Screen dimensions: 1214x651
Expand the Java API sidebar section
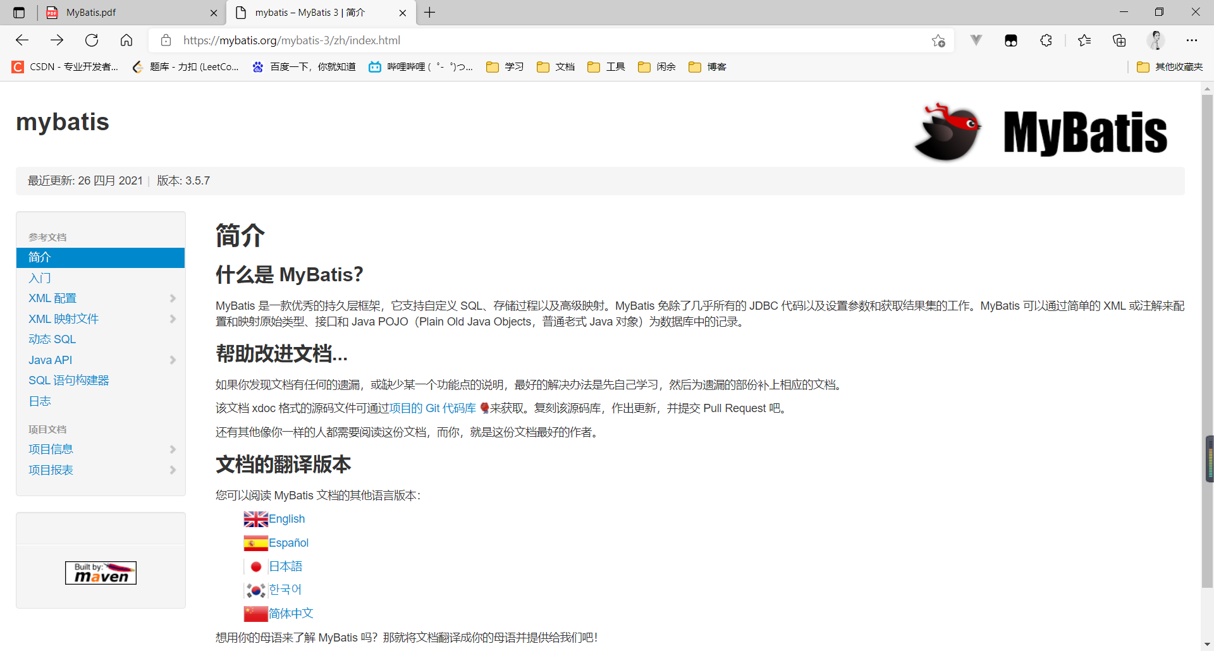click(x=173, y=360)
